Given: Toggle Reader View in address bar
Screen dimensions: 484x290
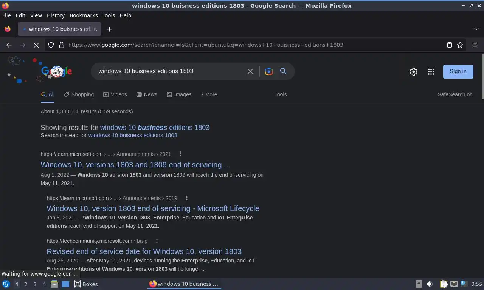Looking at the screenshot, I should pyautogui.click(x=450, y=45).
